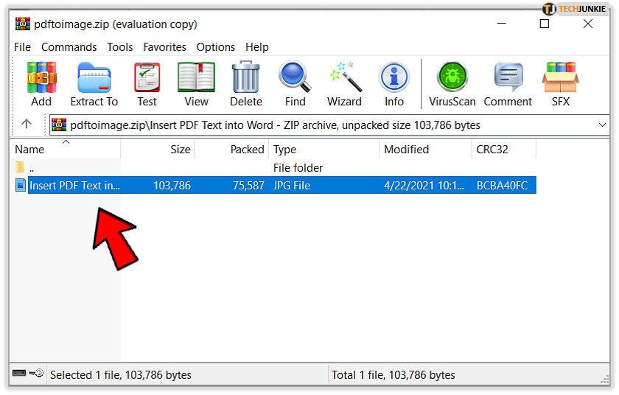Open the parent folder '..' entry

(x=31, y=168)
